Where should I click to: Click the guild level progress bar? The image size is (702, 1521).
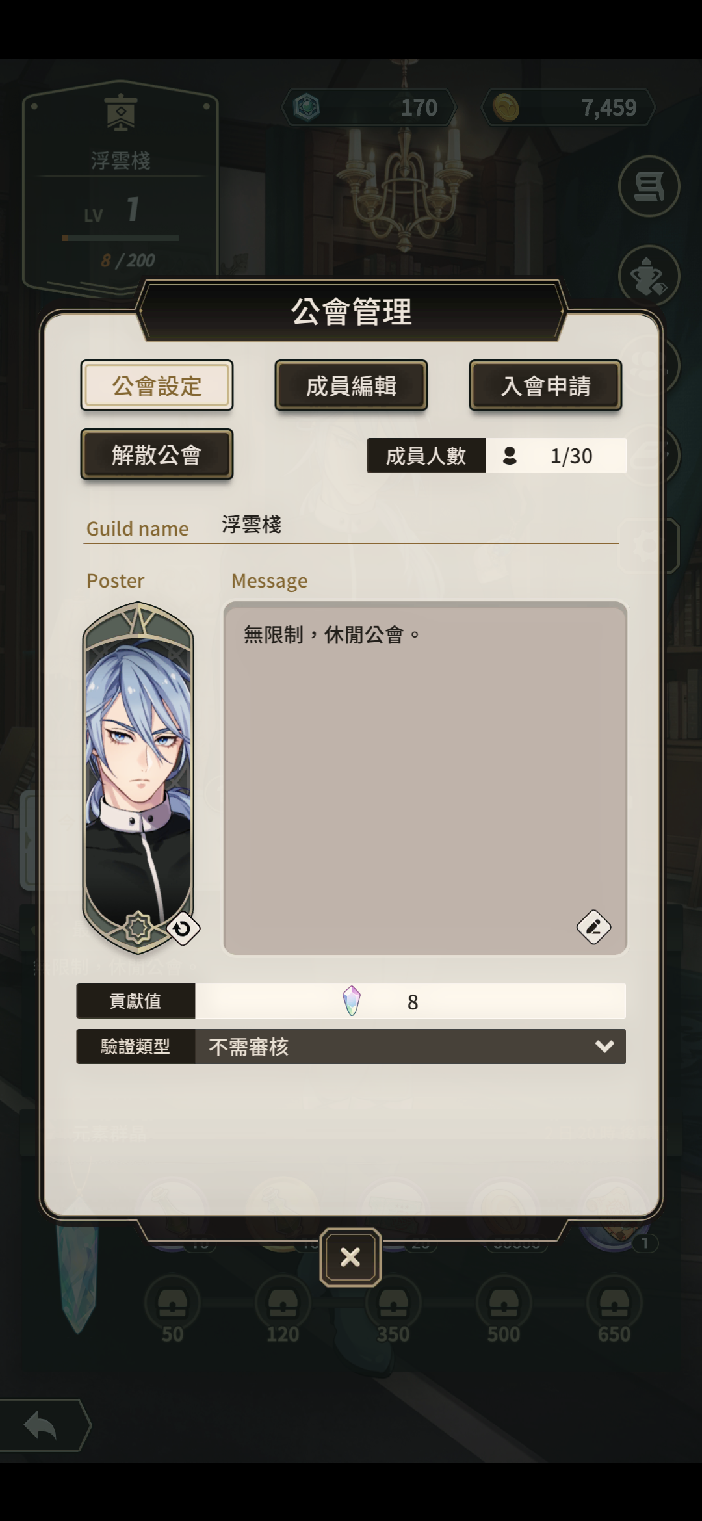121,239
